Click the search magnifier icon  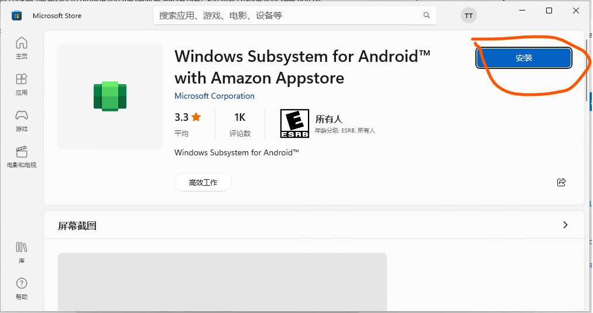(x=427, y=15)
